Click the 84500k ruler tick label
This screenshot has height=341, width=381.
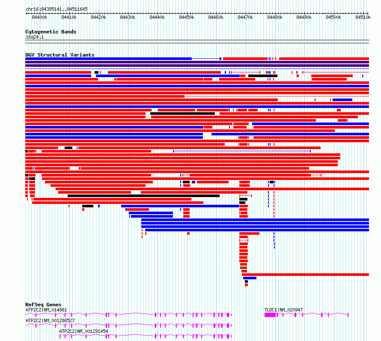tap(333, 17)
